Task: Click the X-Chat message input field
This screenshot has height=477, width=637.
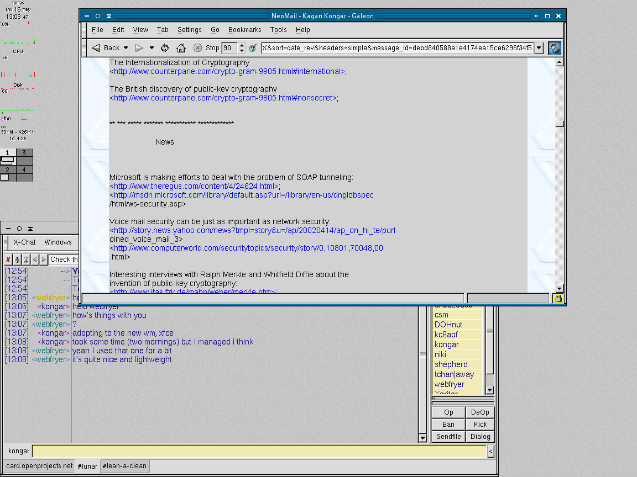Action: 259,452
